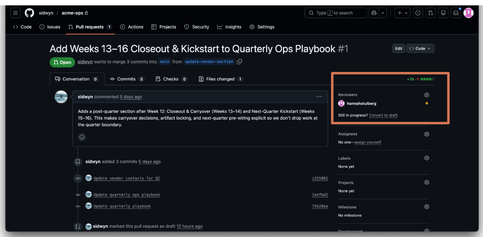Open commit hash c255081
This screenshot has width=483, height=237.
320,179
